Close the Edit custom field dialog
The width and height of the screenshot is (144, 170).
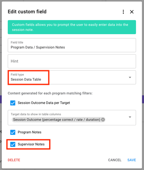132,12
